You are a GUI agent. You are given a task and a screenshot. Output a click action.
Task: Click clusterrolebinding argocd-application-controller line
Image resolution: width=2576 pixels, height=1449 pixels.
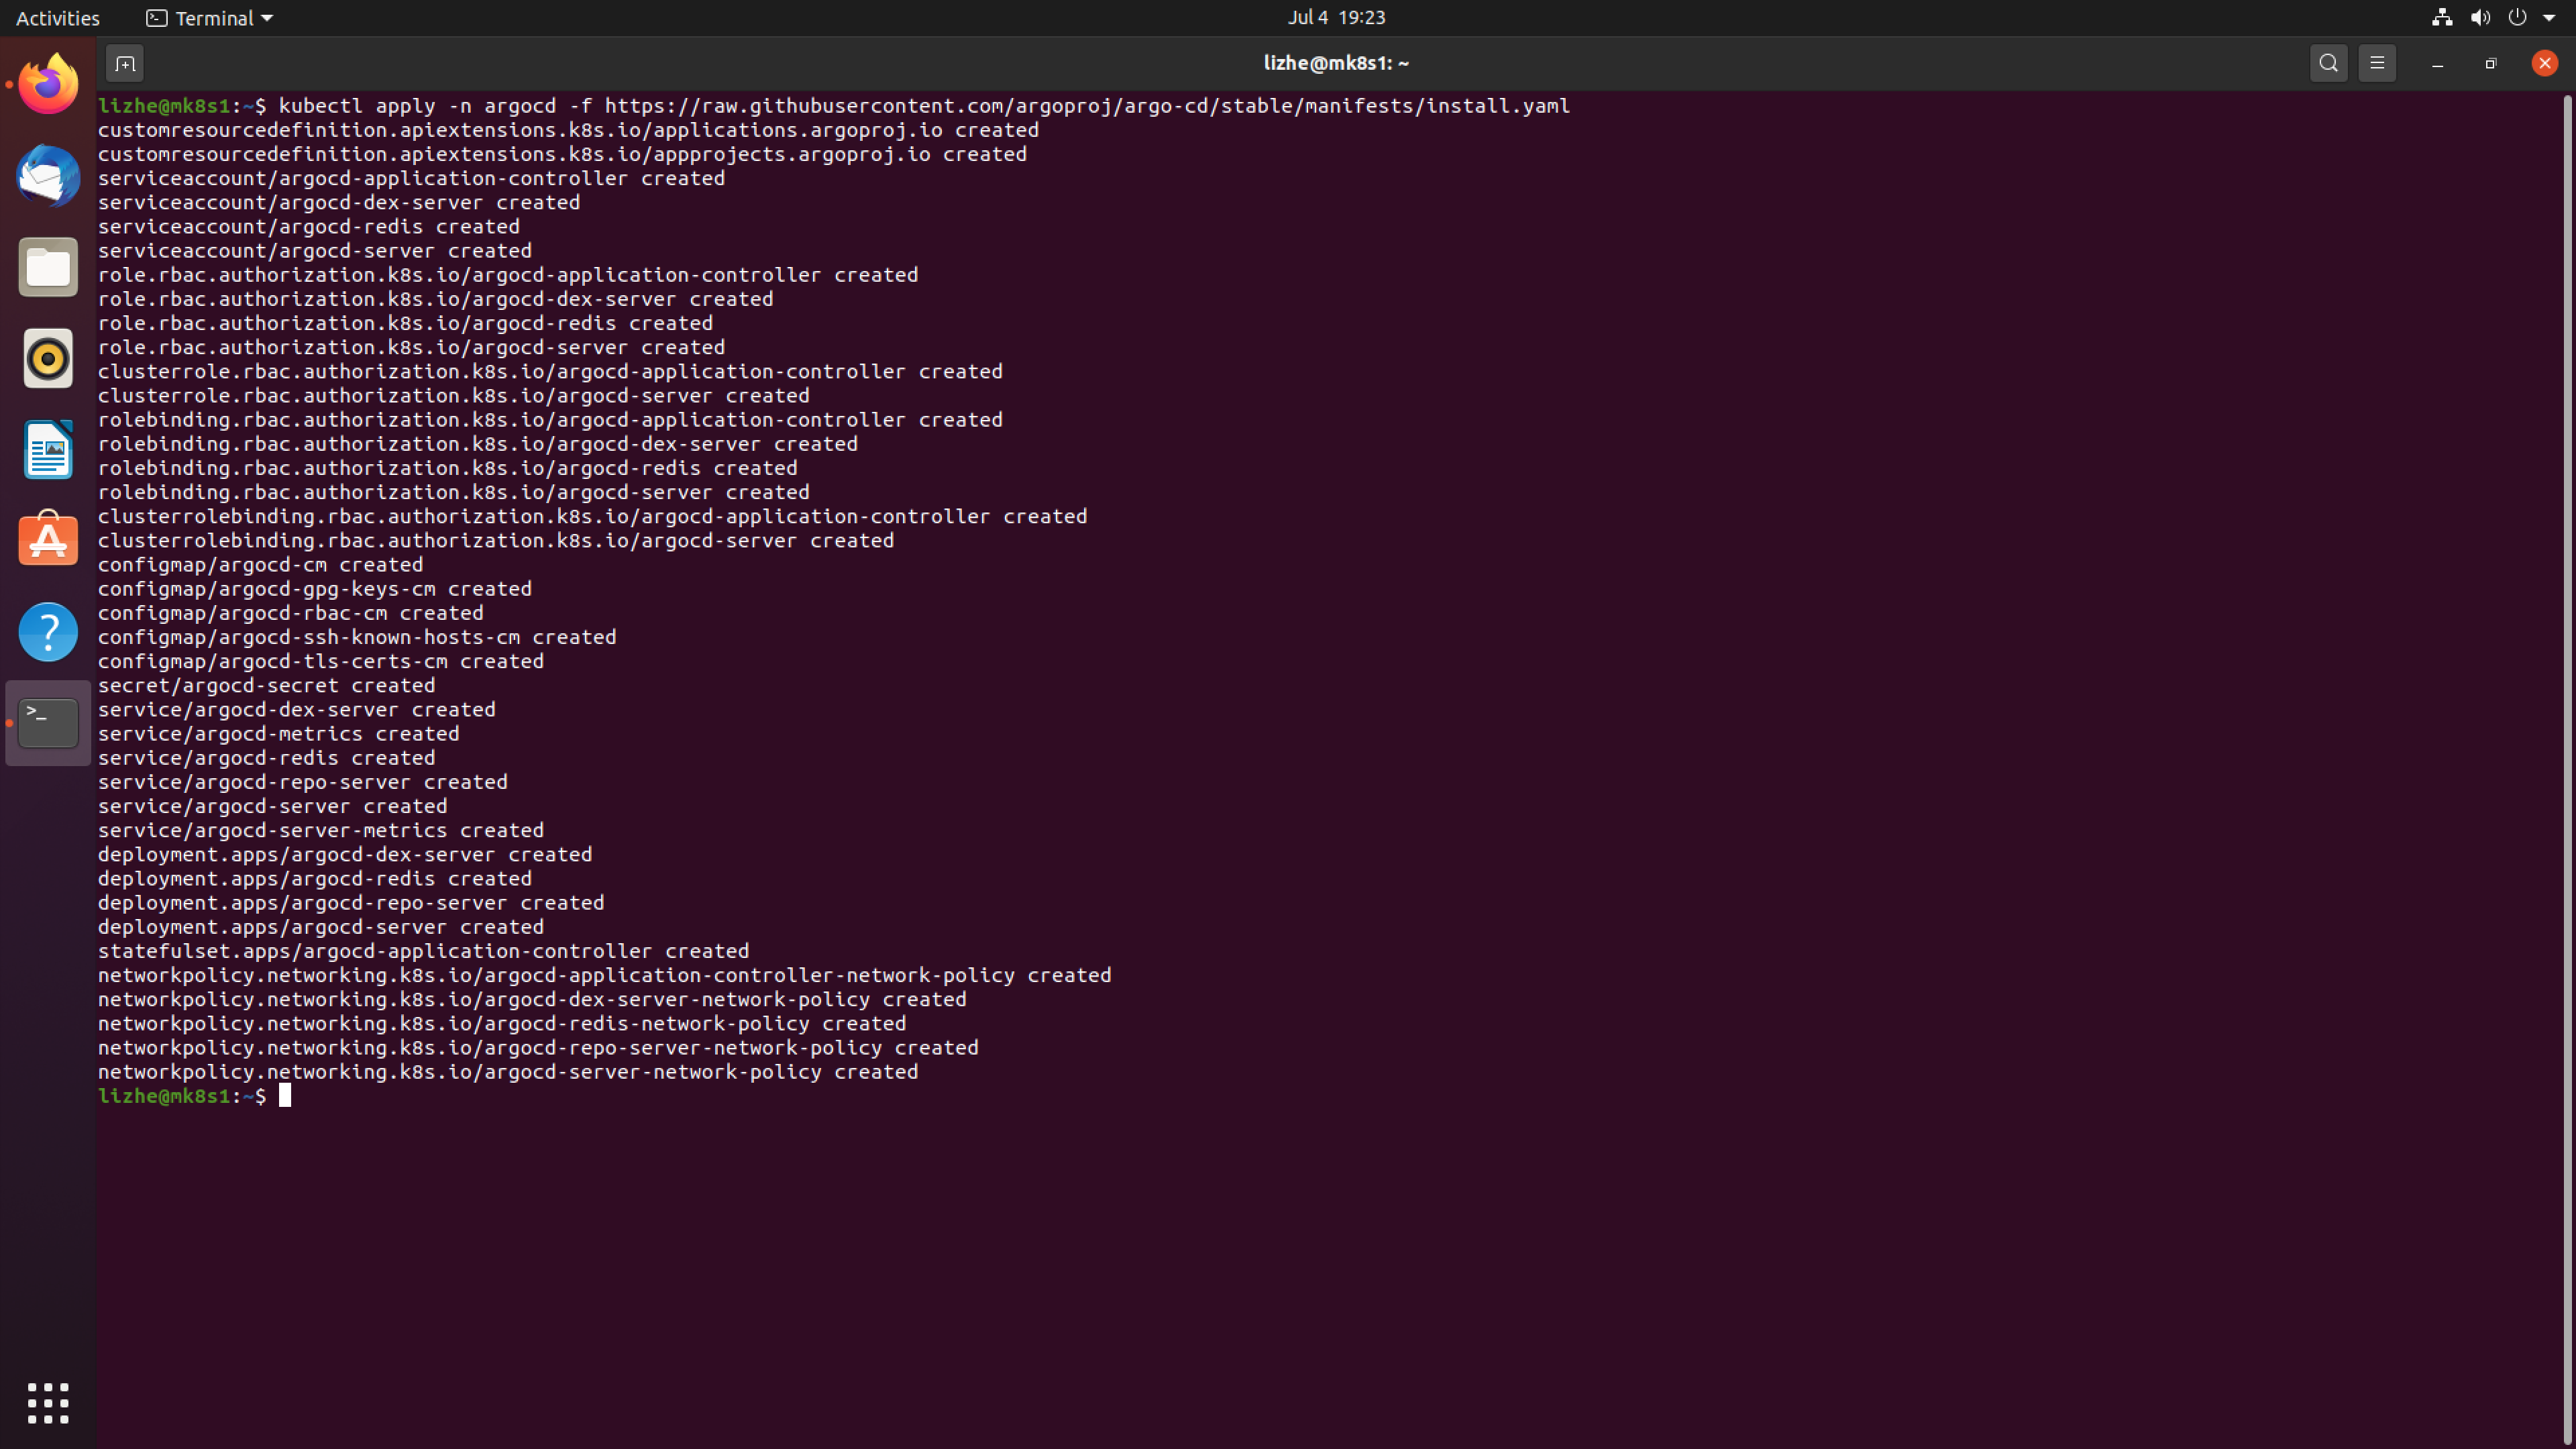pyautogui.click(x=592, y=516)
